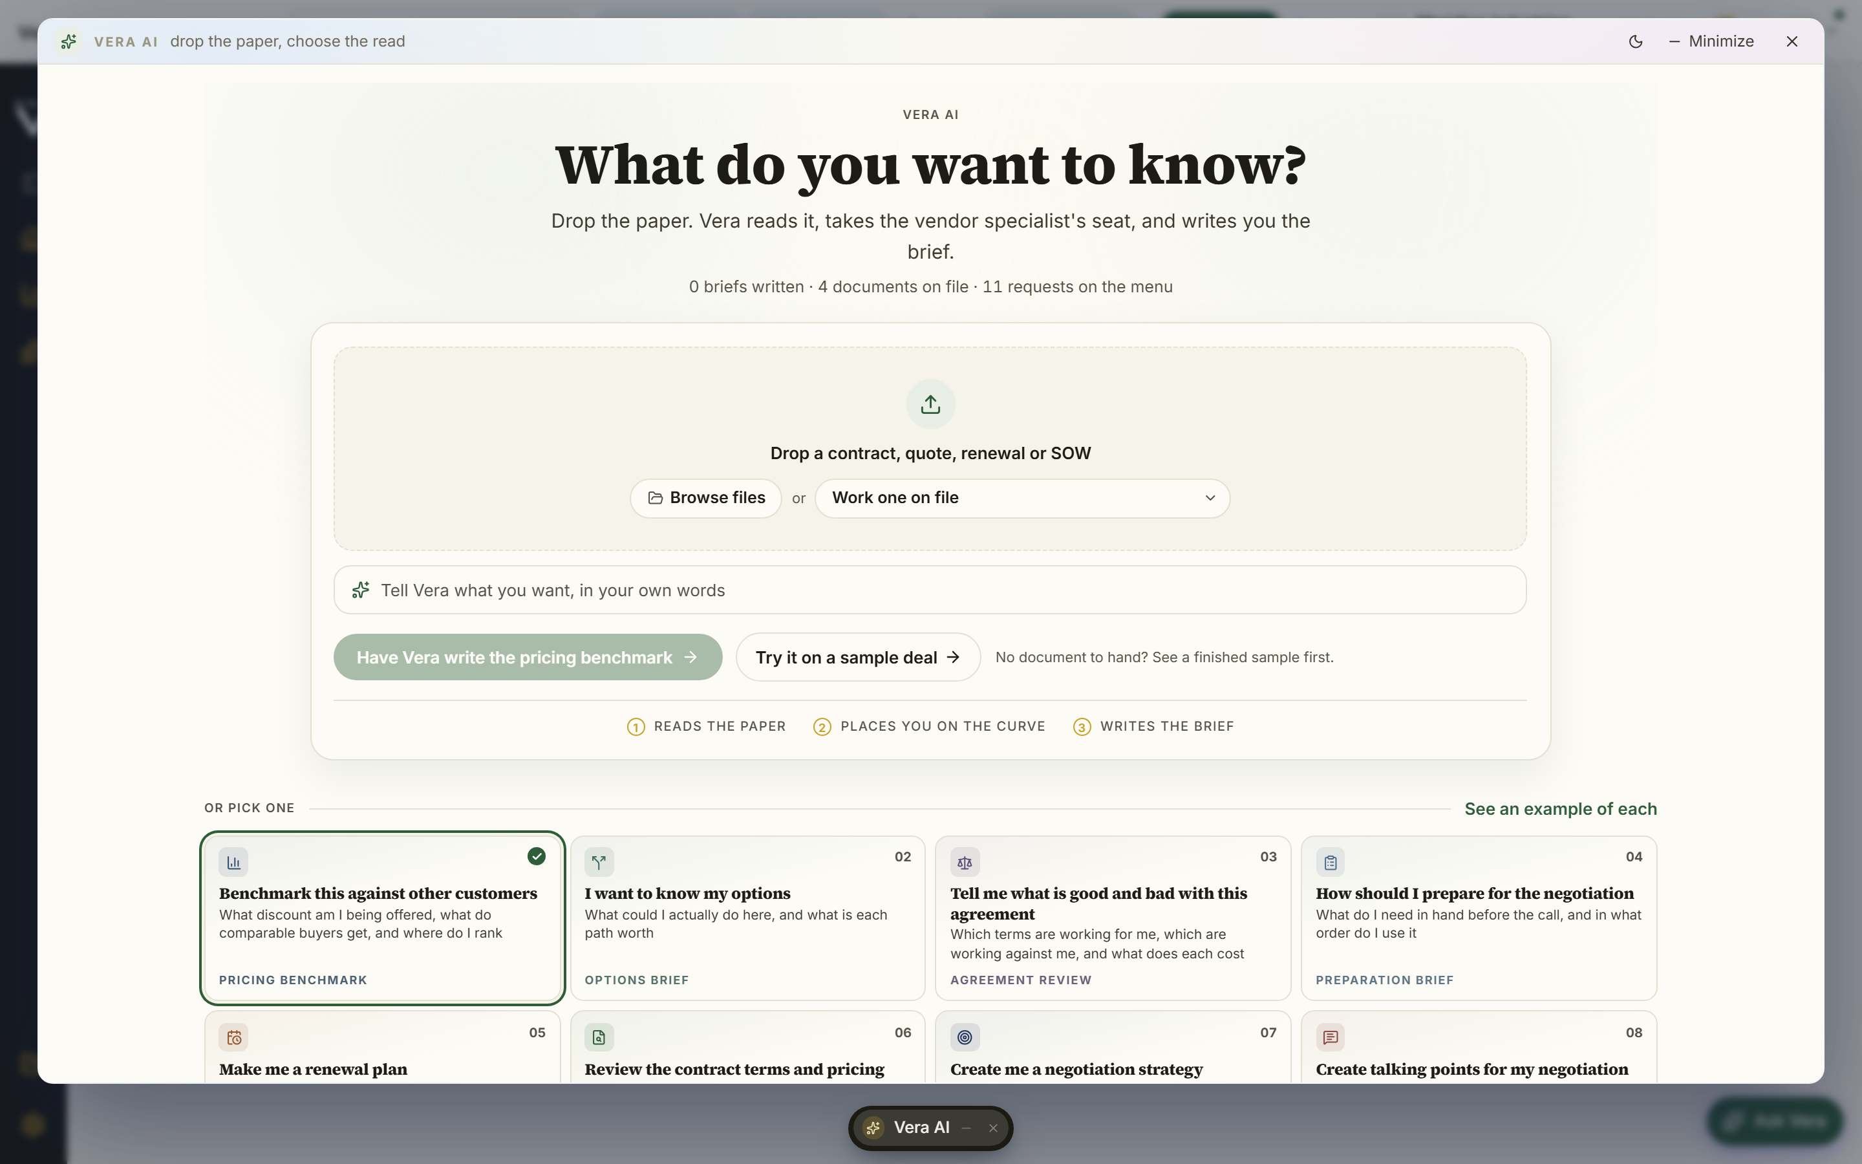Image resolution: width=1862 pixels, height=1164 pixels.
Task: Click AGREEMENT REVIEW label text
Action: coord(1020,980)
